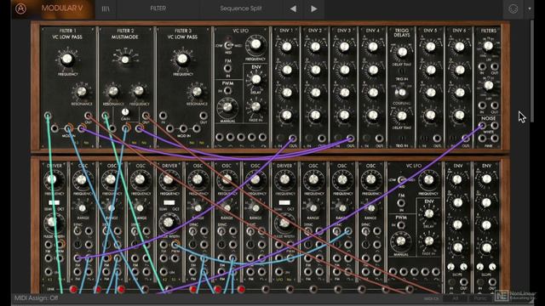
Task: Open the preset library browser icon
Action: pos(106,8)
